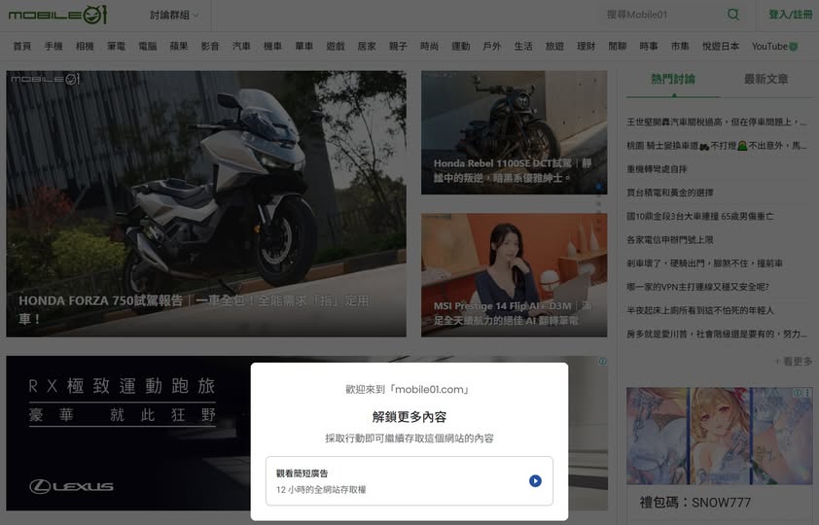The height and width of the screenshot is (525, 819).
Task: Click the 搜尋Mobile01 search field
Action: [661, 15]
